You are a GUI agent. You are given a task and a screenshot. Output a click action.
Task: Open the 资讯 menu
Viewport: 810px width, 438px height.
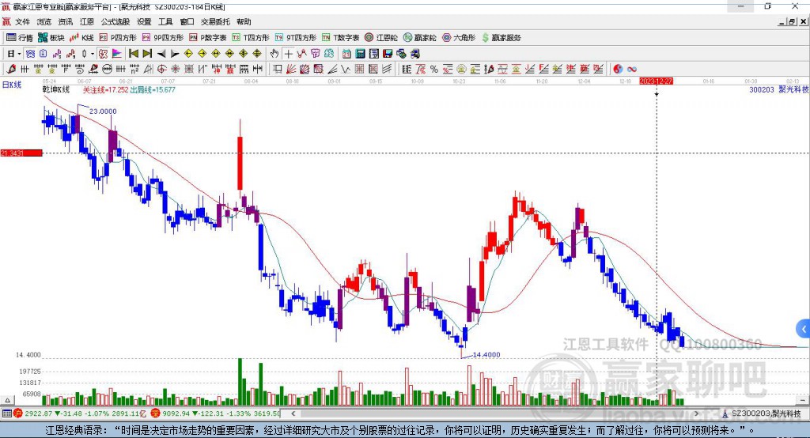click(66, 21)
